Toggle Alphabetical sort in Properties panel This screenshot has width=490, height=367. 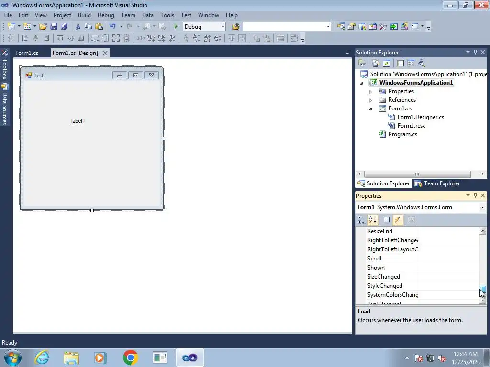point(373,220)
